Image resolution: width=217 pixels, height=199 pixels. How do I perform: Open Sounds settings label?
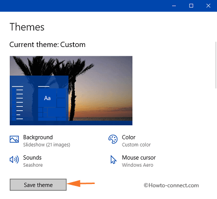32,158
